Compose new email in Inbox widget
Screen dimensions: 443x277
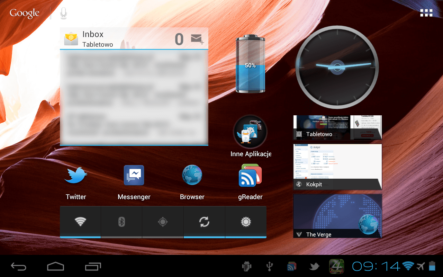click(197, 39)
